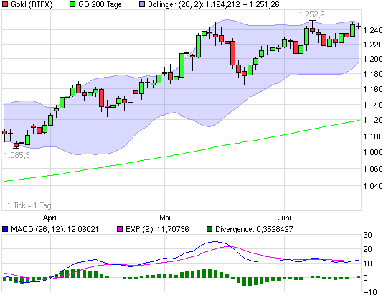Click the Mai axis label
This screenshot has height=298, width=391.
click(x=165, y=218)
